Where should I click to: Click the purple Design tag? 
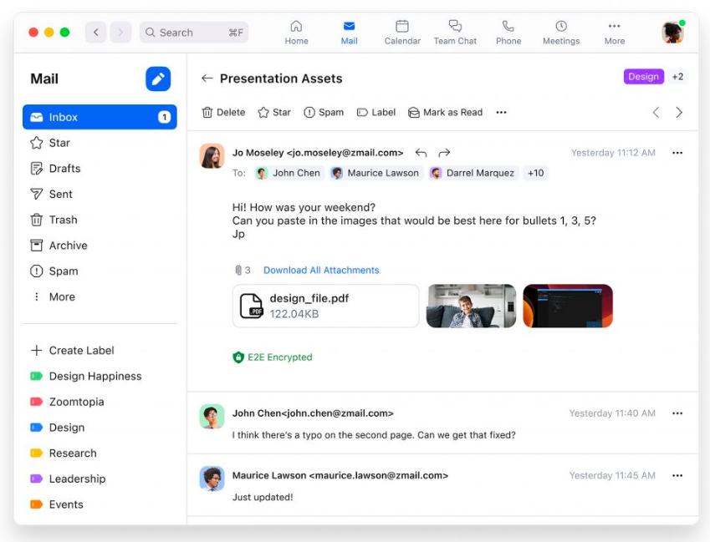click(x=643, y=76)
